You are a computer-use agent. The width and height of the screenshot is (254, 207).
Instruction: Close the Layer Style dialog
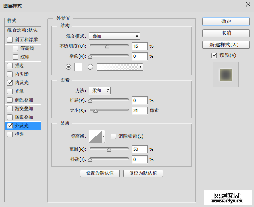pos(248,5)
